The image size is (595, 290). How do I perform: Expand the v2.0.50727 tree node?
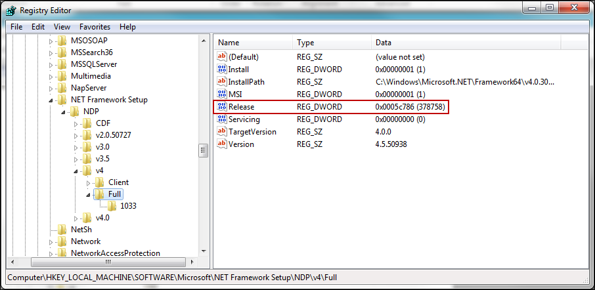[x=76, y=136]
